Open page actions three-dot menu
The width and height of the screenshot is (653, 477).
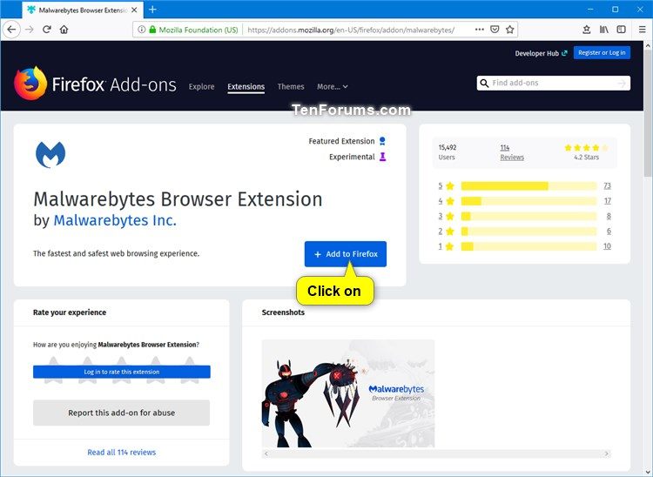click(x=480, y=30)
